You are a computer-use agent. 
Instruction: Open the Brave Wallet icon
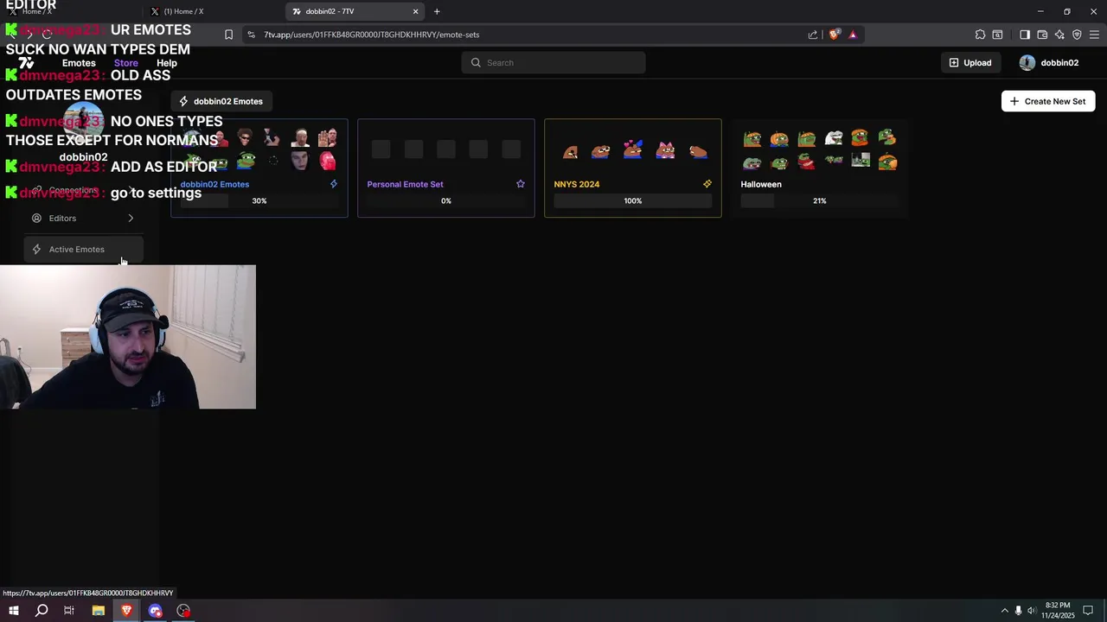(1042, 35)
